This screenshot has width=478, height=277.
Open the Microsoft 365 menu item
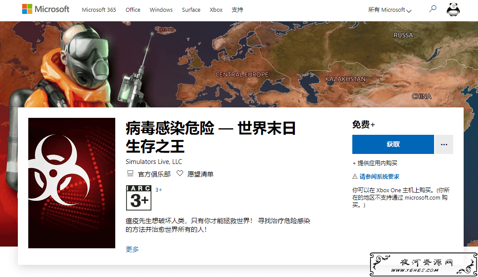click(99, 10)
